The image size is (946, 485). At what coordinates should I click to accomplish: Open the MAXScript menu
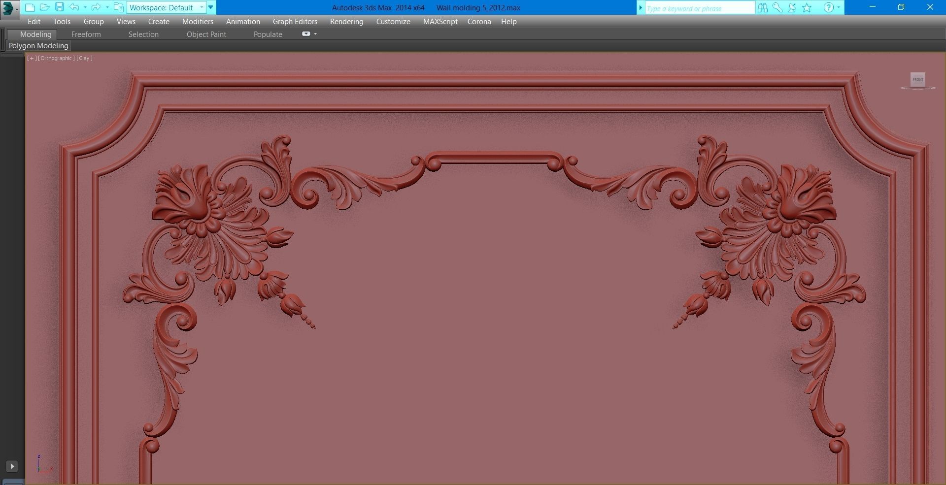(440, 22)
